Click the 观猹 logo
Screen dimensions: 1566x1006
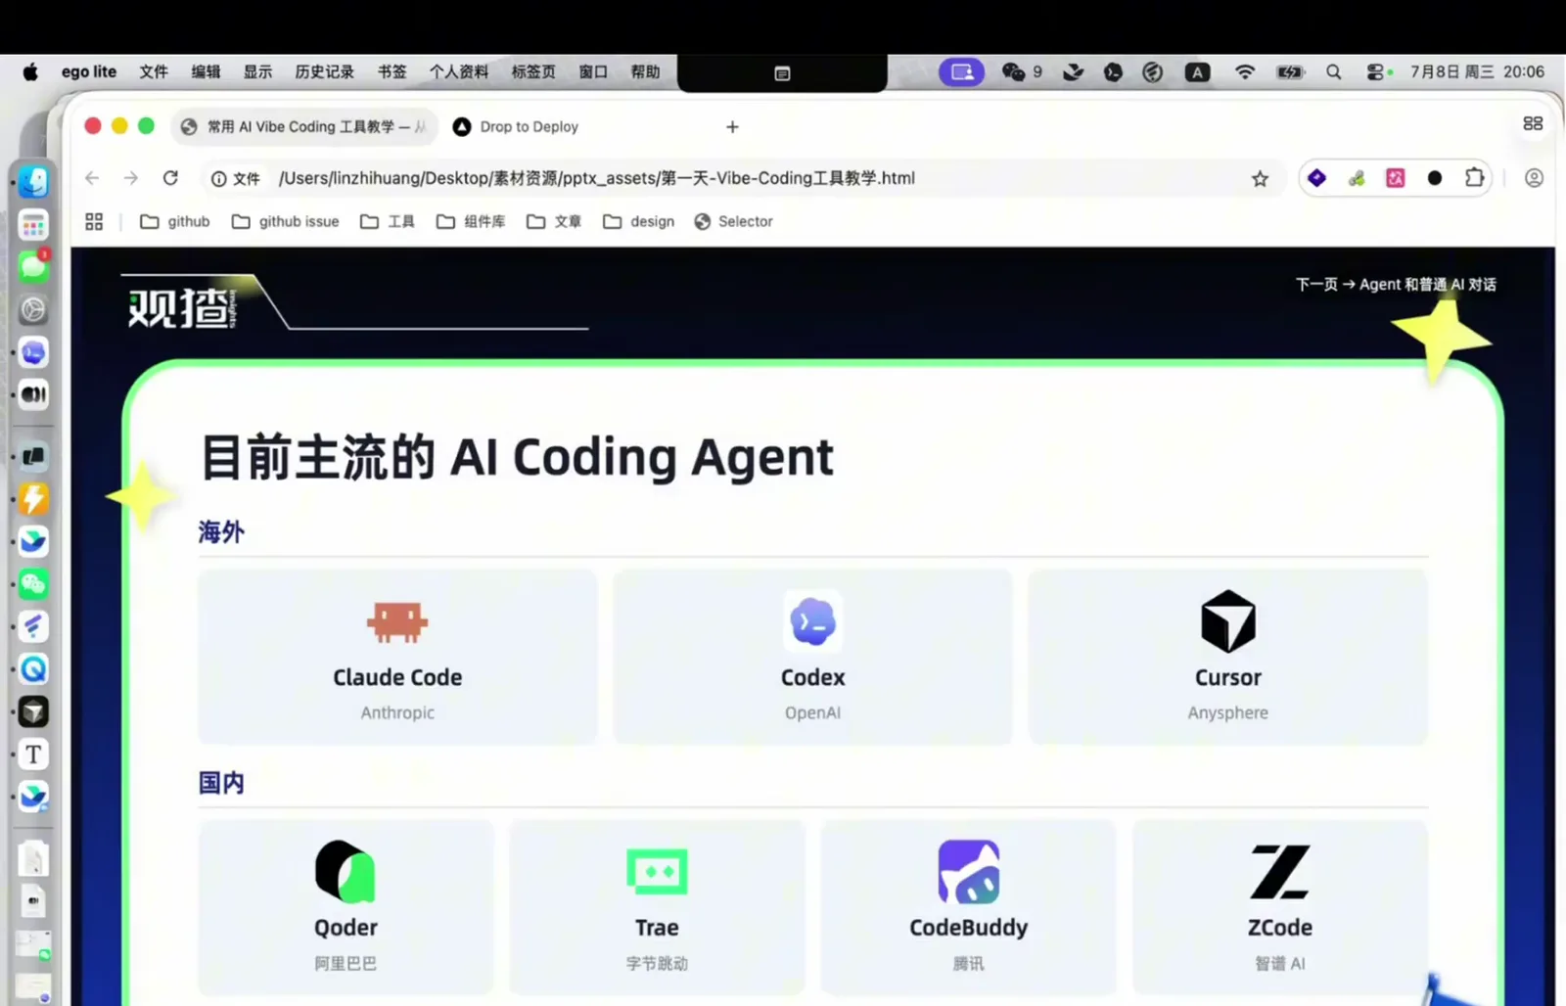[x=182, y=307]
